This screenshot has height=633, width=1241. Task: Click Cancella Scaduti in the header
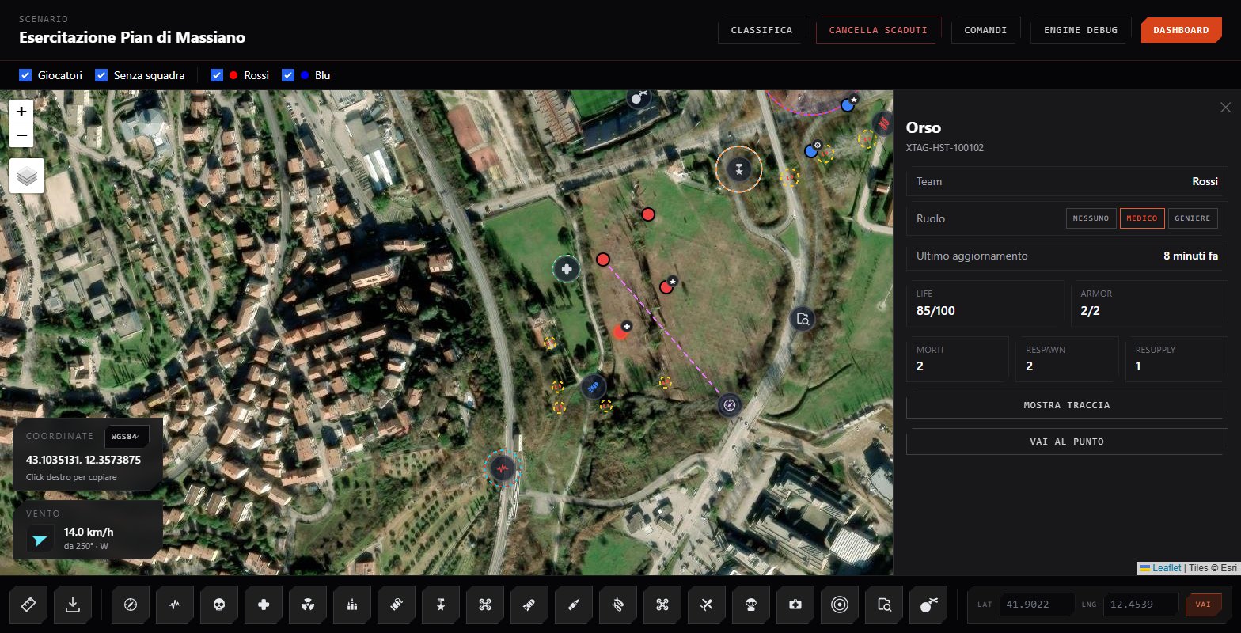point(878,30)
